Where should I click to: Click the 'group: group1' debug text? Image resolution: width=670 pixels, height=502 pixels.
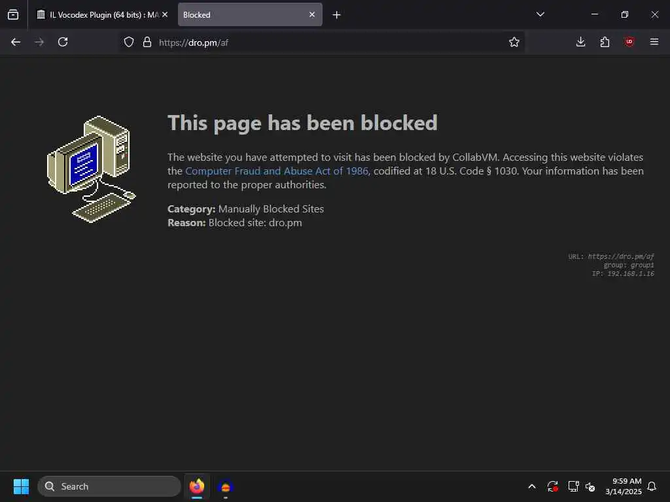coord(629,265)
